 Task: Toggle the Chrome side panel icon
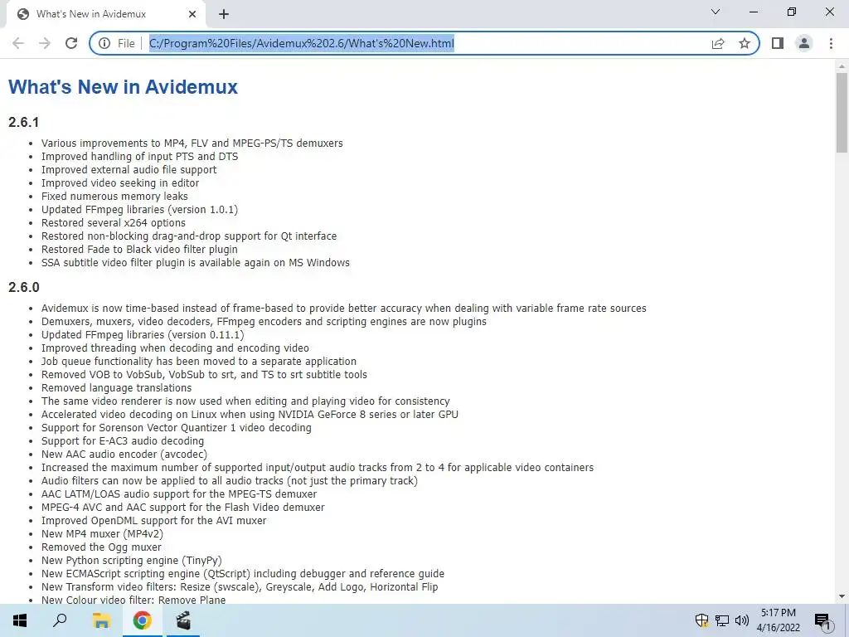tap(778, 43)
